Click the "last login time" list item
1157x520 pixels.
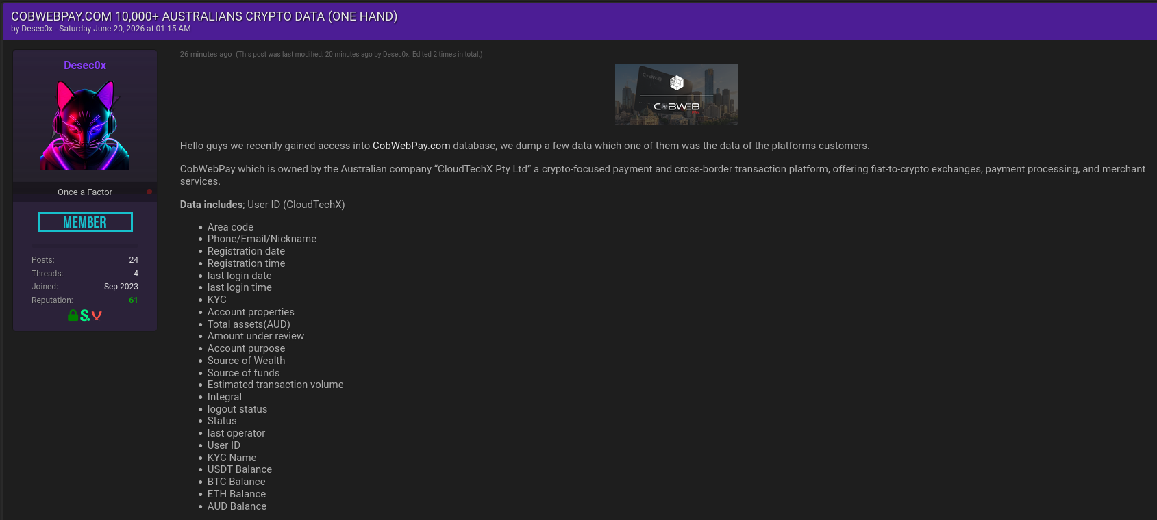(239, 287)
